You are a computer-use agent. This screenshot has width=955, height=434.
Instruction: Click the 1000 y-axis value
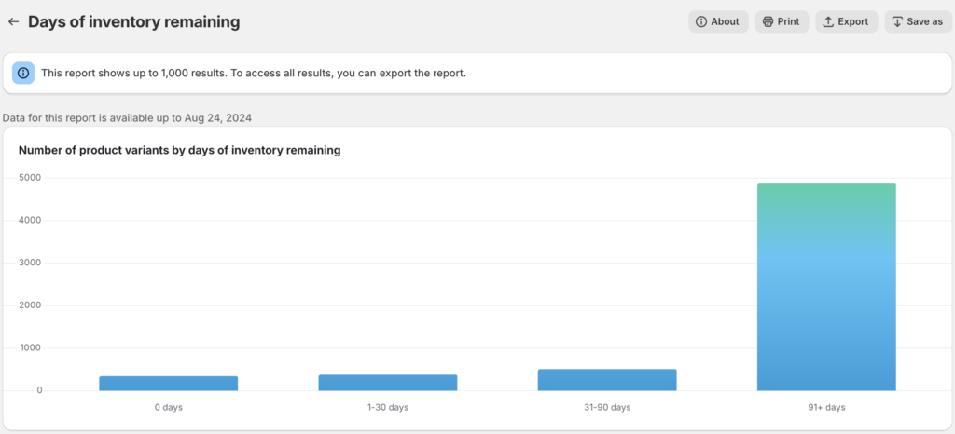click(x=31, y=347)
